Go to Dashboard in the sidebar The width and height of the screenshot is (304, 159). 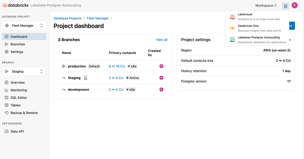[x=19, y=37]
